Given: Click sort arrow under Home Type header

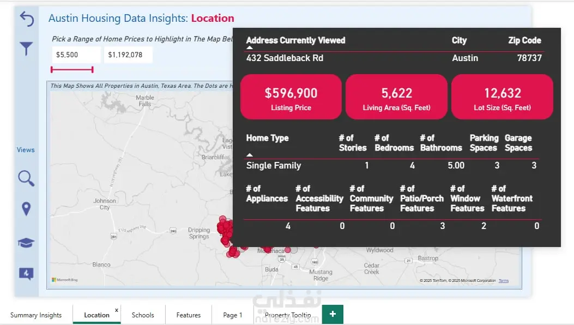Looking at the screenshot, I should pyautogui.click(x=250, y=155).
